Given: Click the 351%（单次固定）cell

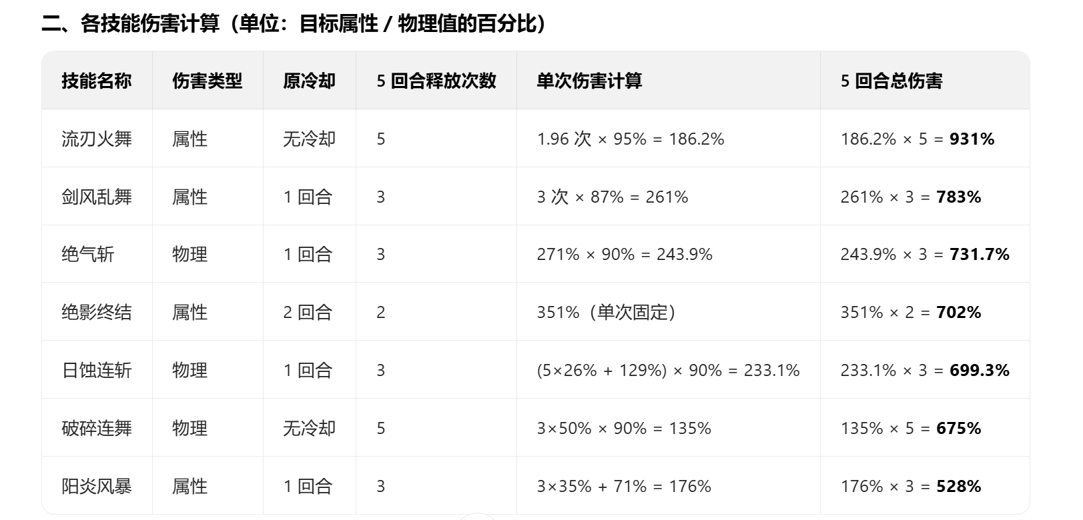Looking at the screenshot, I should pos(607,312).
